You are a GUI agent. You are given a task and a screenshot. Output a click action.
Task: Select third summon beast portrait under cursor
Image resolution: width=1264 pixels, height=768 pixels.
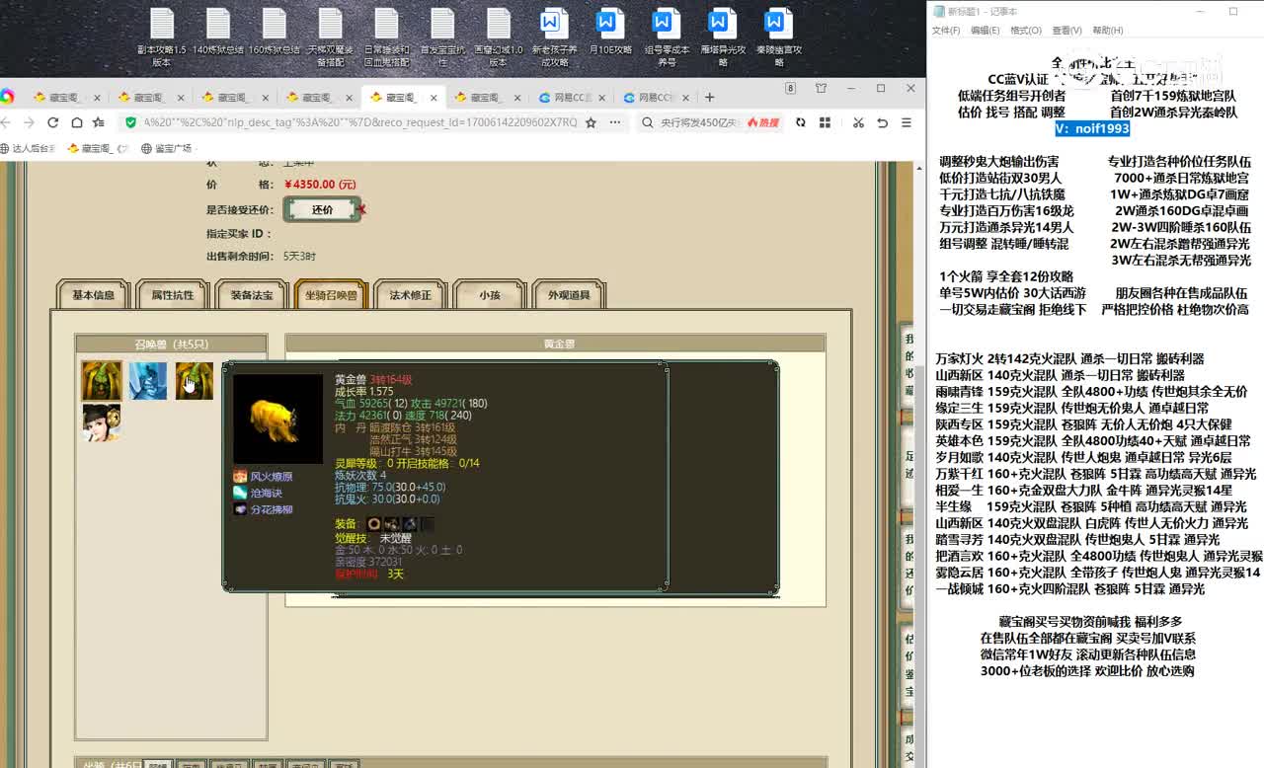click(195, 380)
